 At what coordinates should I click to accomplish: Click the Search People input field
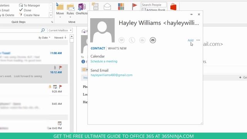[154, 5]
